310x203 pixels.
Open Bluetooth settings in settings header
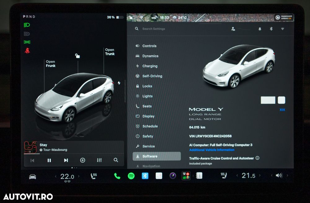click(x=271, y=29)
